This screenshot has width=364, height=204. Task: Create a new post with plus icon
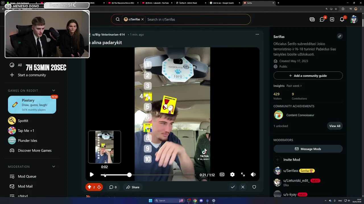[x=332, y=19]
